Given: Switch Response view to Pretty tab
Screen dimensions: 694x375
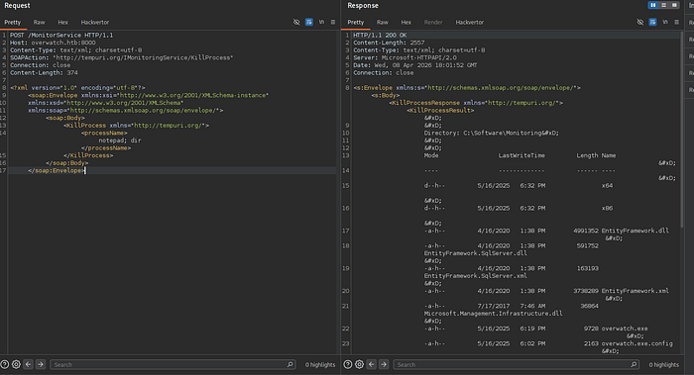Looking at the screenshot, I should click(x=355, y=22).
